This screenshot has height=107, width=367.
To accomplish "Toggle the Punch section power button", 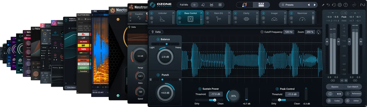I will click(x=158, y=75).
